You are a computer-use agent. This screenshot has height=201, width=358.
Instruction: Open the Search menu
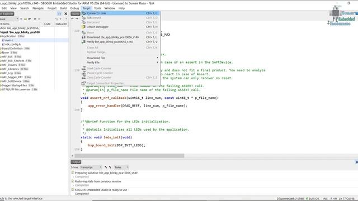25,8
